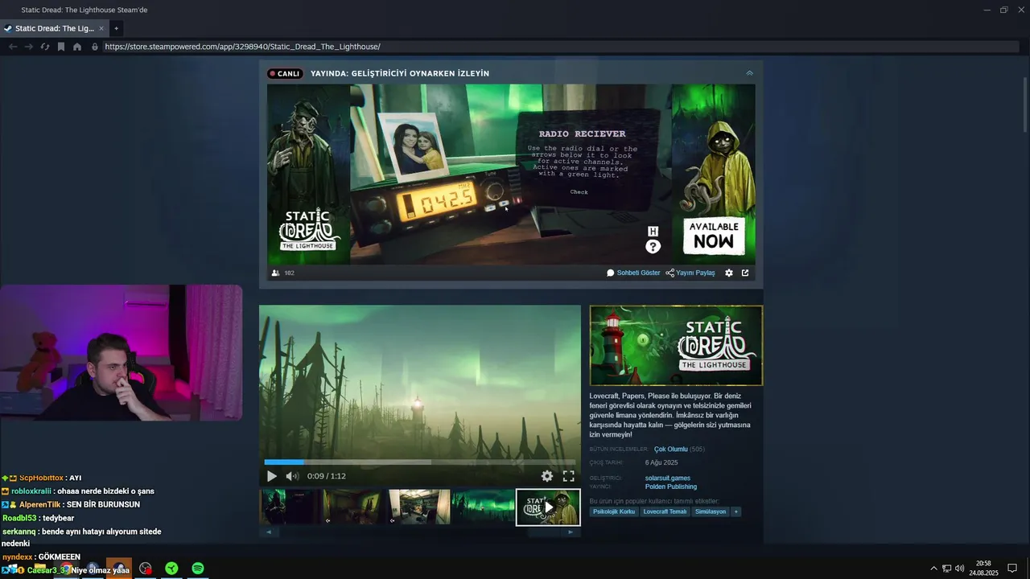Open Çok Olumlu reviews summary link
Screen dimensions: 1030x579
(671, 449)
